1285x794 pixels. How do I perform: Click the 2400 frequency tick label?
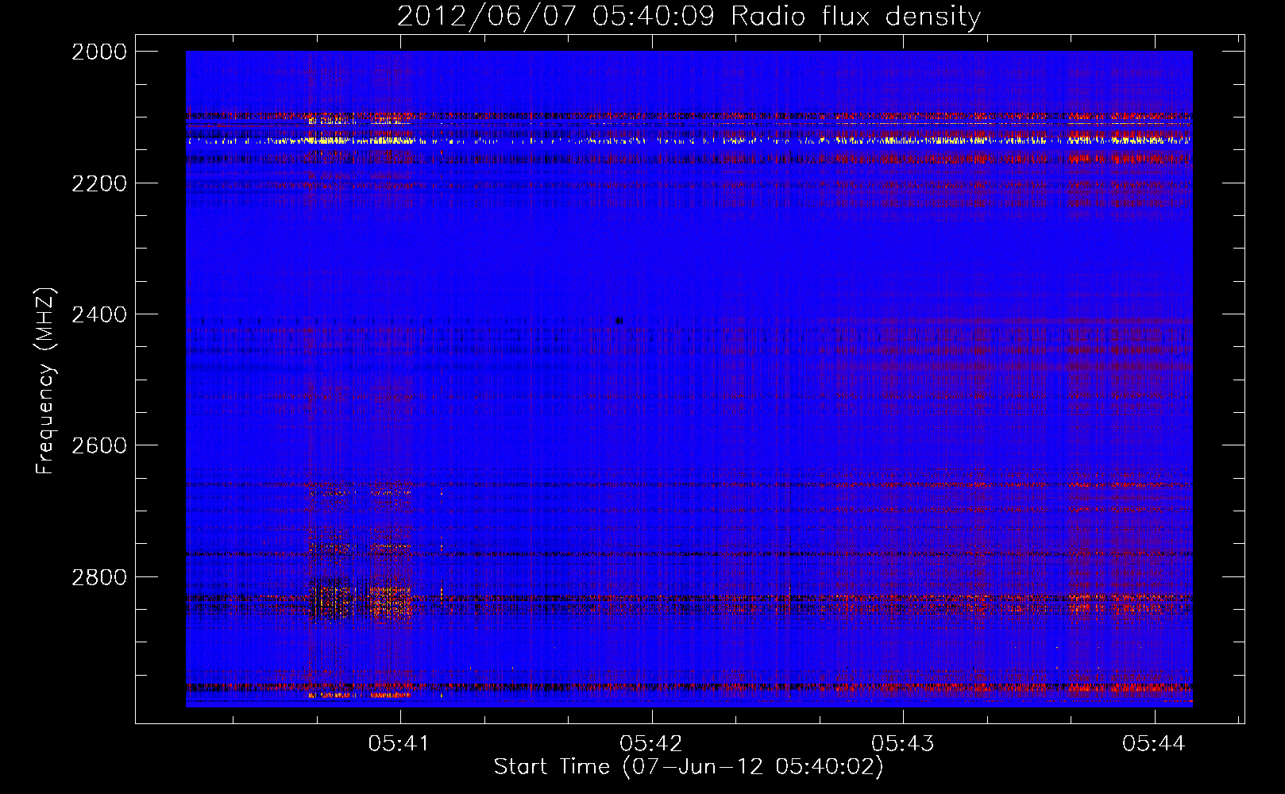pyautogui.click(x=99, y=314)
